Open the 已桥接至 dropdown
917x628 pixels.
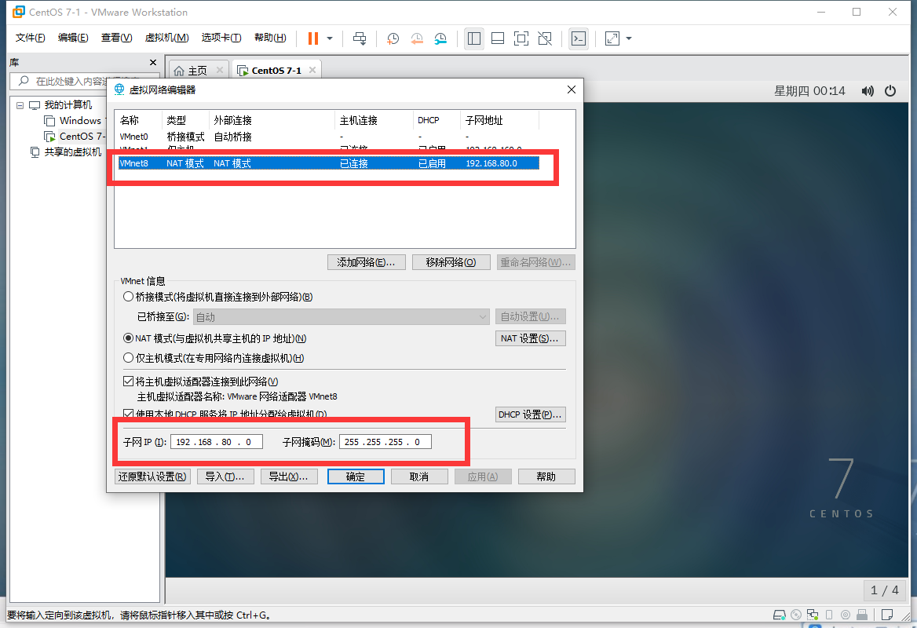(342, 317)
